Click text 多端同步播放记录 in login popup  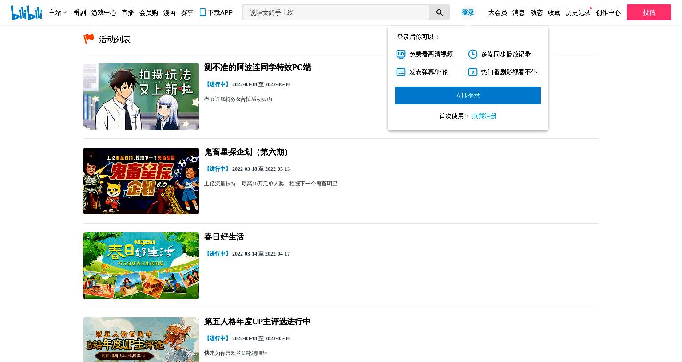coord(506,54)
